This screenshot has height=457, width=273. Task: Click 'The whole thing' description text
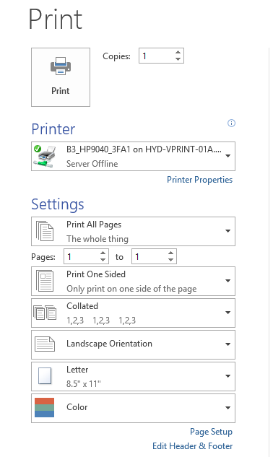click(x=97, y=239)
